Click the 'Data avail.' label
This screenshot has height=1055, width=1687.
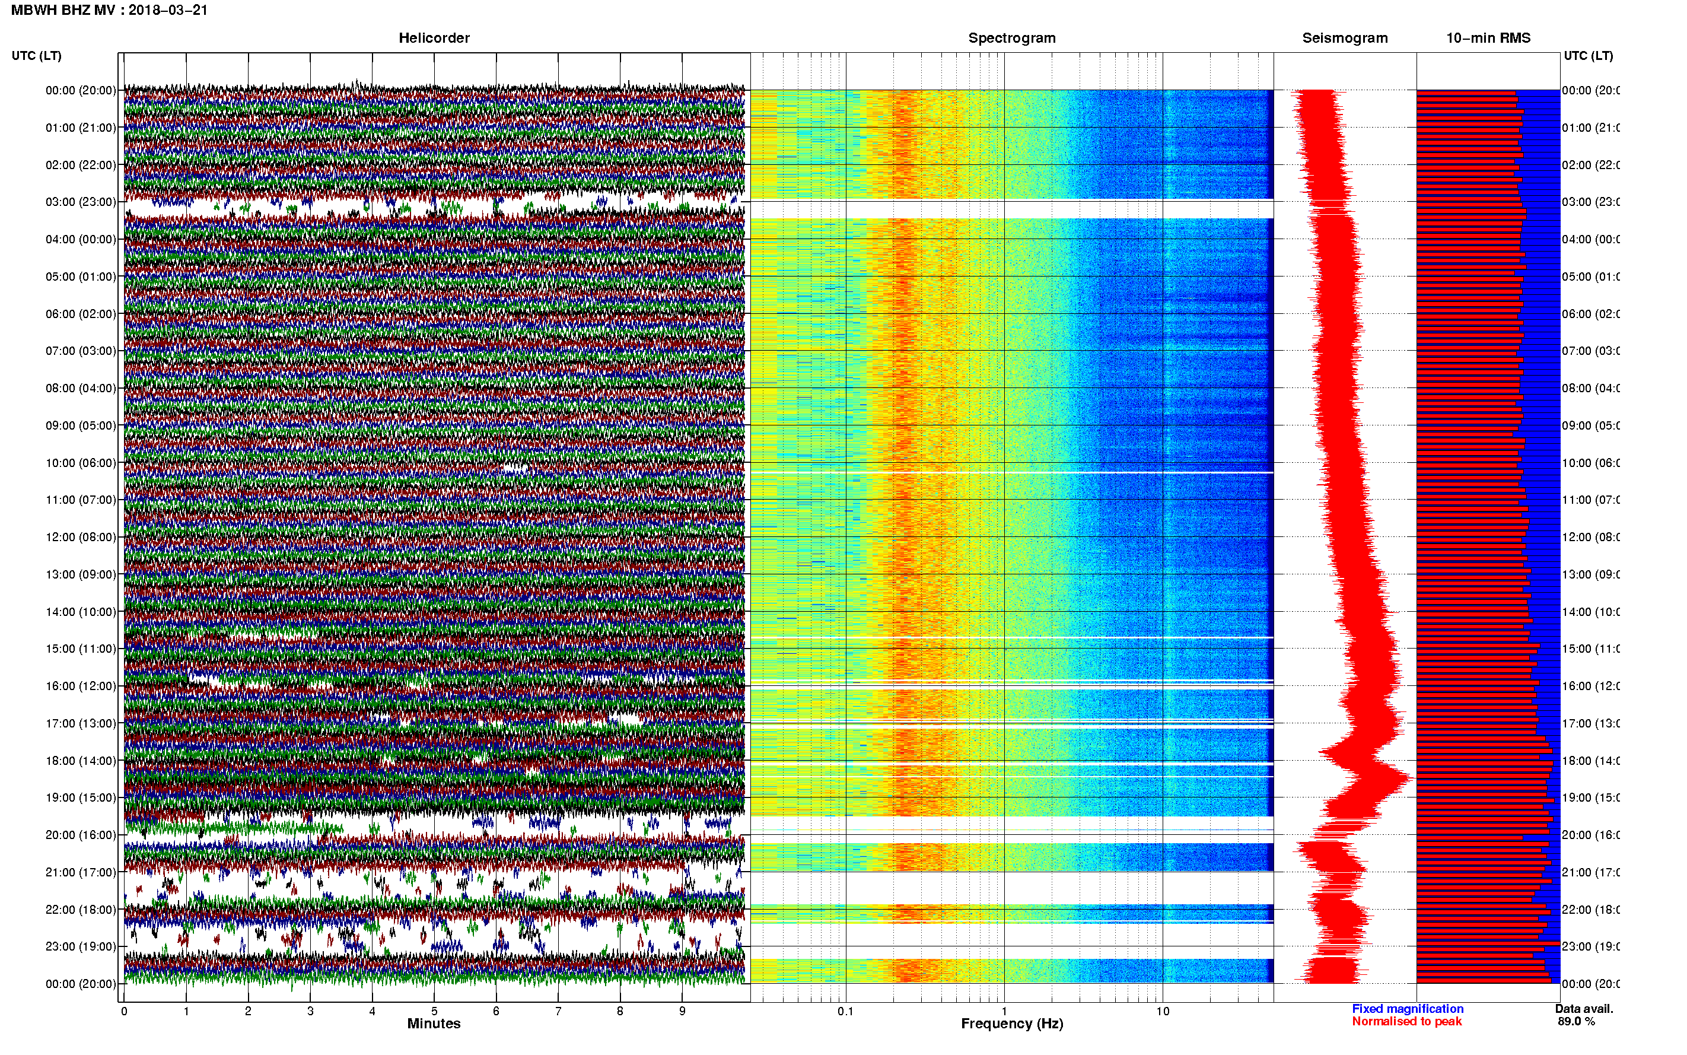[1584, 1009]
